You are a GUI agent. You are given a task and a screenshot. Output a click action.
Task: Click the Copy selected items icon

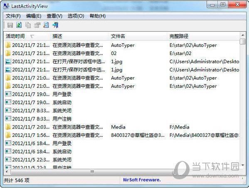point(28,25)
